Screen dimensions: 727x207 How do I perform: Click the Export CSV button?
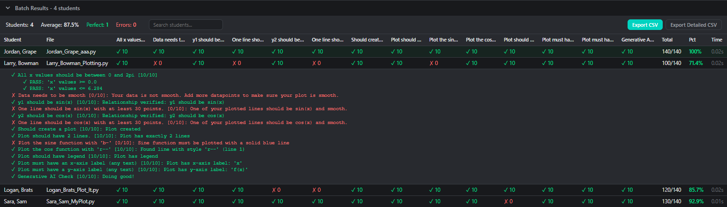[645, 25]
